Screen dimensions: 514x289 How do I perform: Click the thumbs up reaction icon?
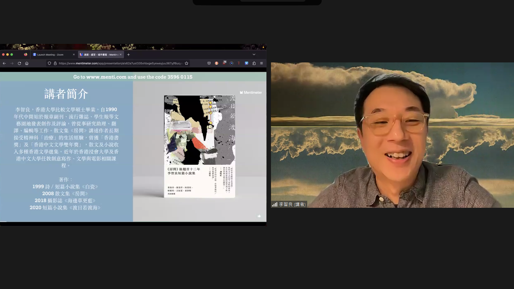[259, 216]
